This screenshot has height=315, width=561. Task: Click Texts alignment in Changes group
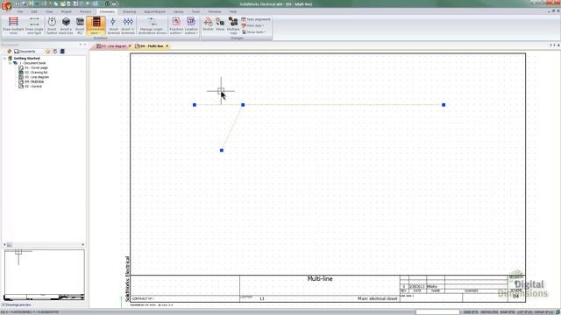pyautogui.click(x=256, y=19)
